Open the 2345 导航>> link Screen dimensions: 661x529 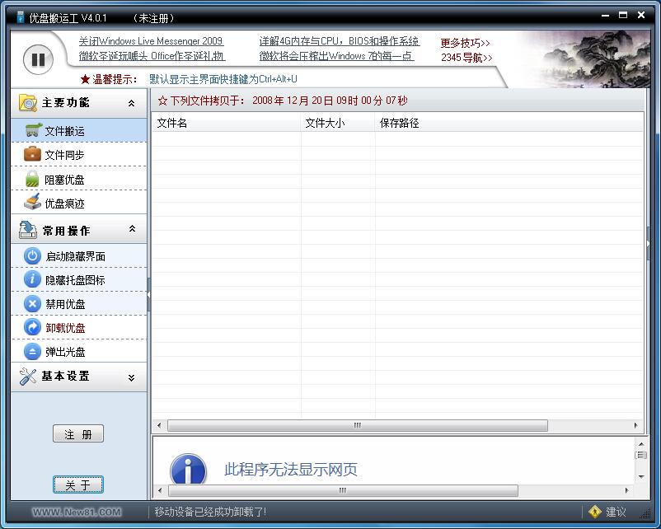(466, 58)
